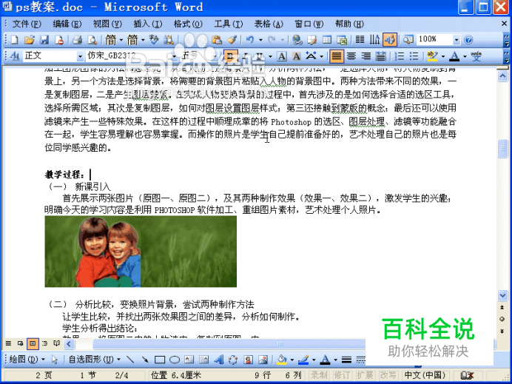Toggle Italic formatting
The width and height of the screenshot is (512, 384).
pos(245,56)
